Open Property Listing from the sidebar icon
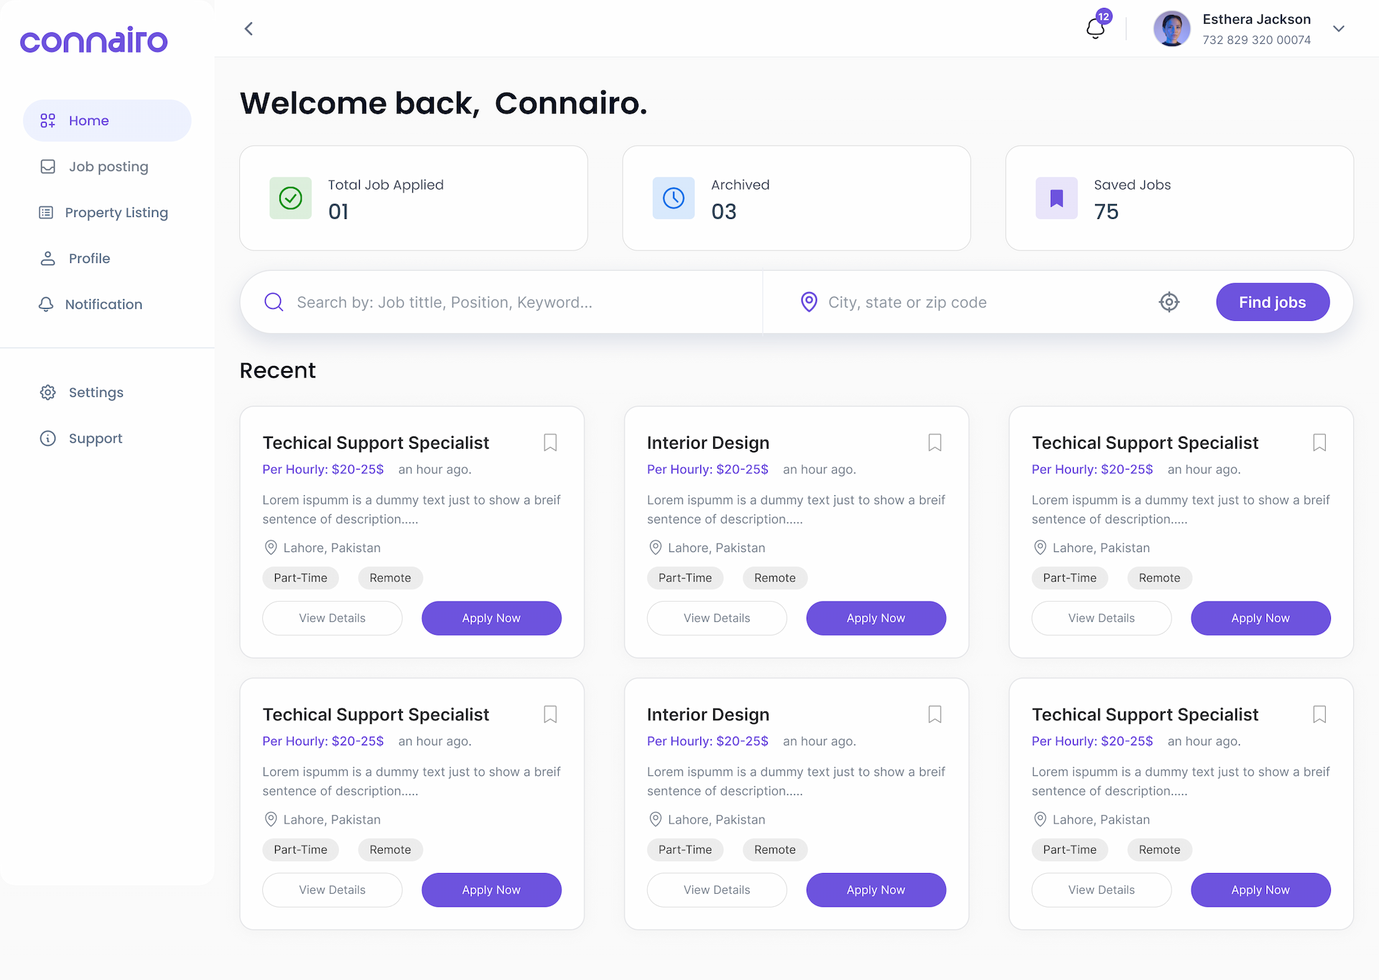The width and height of the screenshot is (1379, 980). [x=47, y=212]
